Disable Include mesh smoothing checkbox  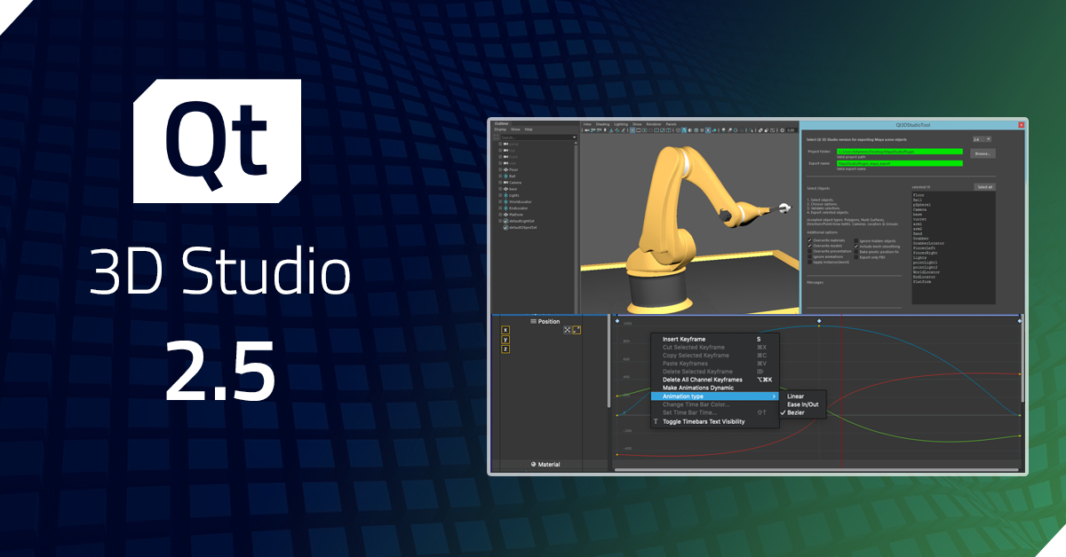pyautogui.click(x=855, y=246)
